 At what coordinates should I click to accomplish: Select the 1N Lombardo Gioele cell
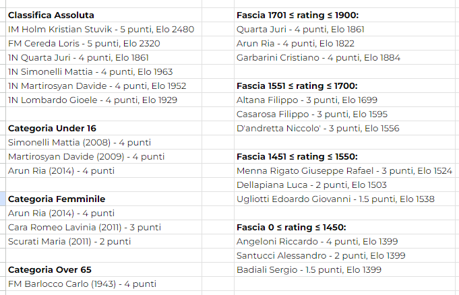pos(104,100)
